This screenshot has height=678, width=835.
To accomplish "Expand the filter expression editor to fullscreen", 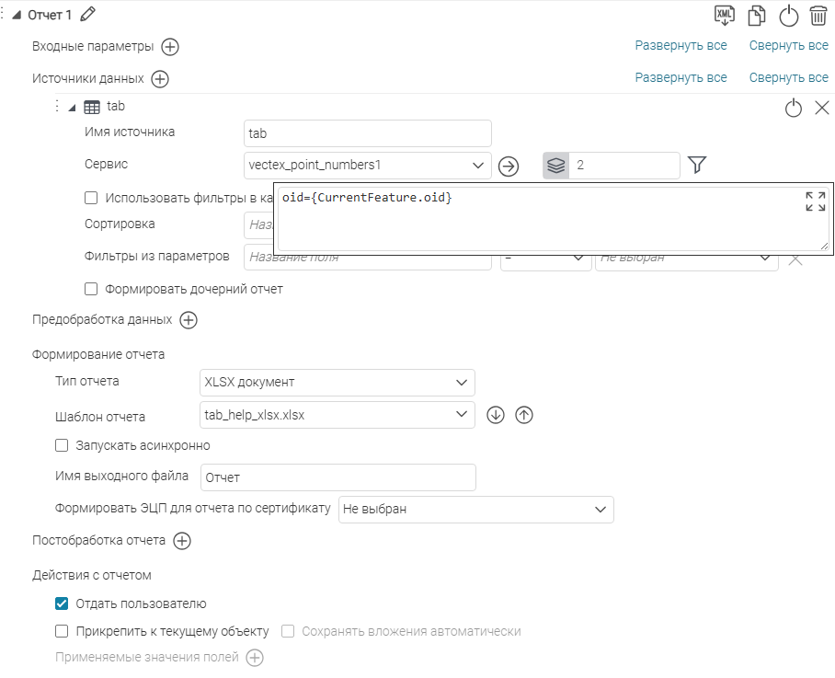I will point(815,202).
